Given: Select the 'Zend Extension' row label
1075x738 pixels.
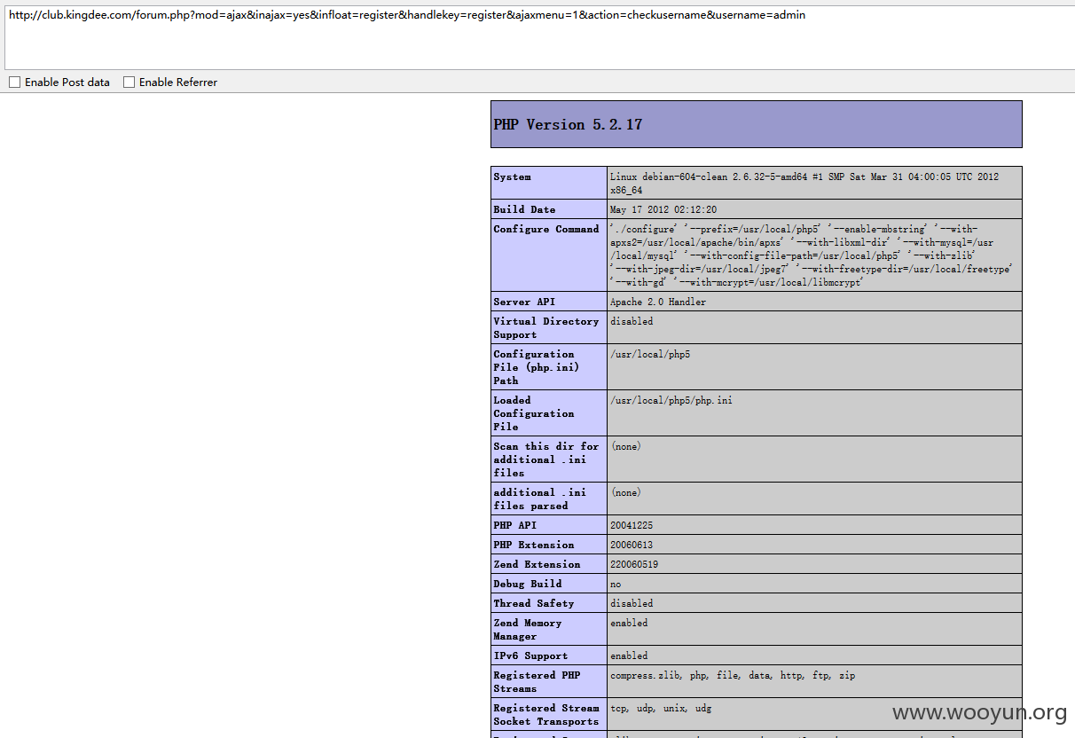Looking at the screenshot, I should point(537,564).
